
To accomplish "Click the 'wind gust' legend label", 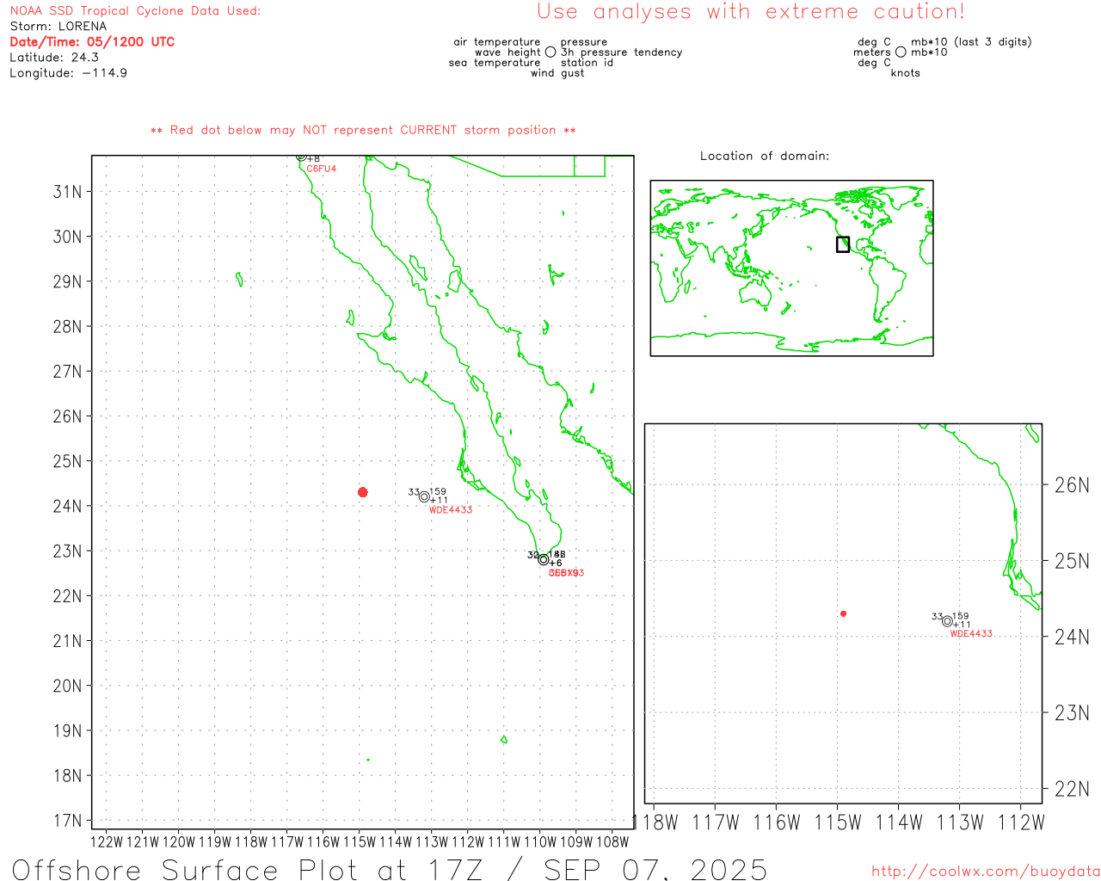I will (x=557, y=73).
